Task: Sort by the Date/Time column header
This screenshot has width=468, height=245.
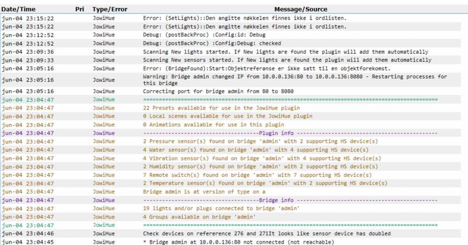Action: coord(19,9)
